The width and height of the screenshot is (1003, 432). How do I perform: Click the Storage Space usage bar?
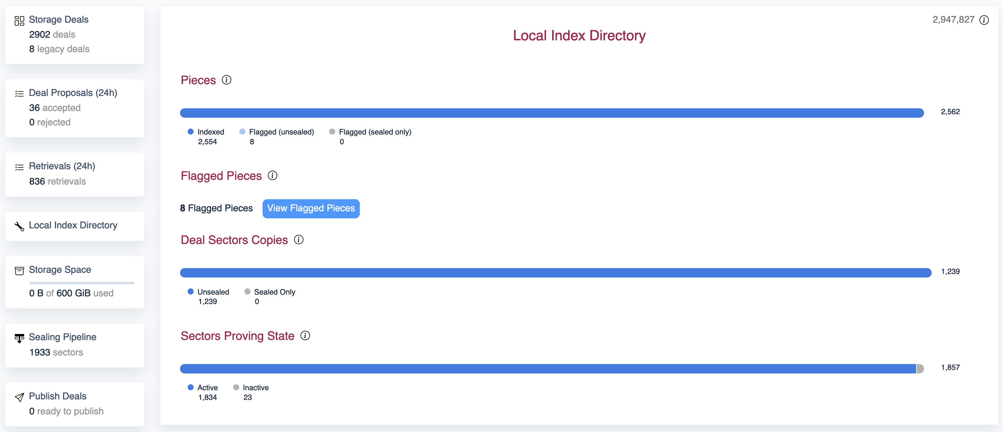(82, 283)
